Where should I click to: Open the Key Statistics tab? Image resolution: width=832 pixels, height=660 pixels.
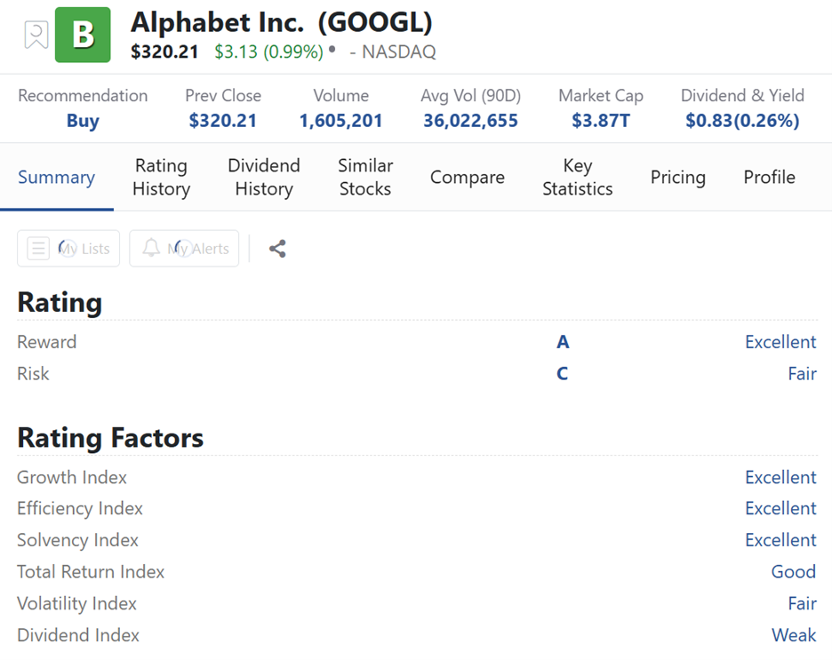point(578,177)
